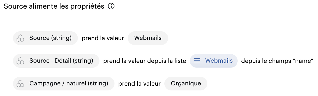Click the Organique value chip
The width and height of the screenshot is (318, 96).
point(186,84)
